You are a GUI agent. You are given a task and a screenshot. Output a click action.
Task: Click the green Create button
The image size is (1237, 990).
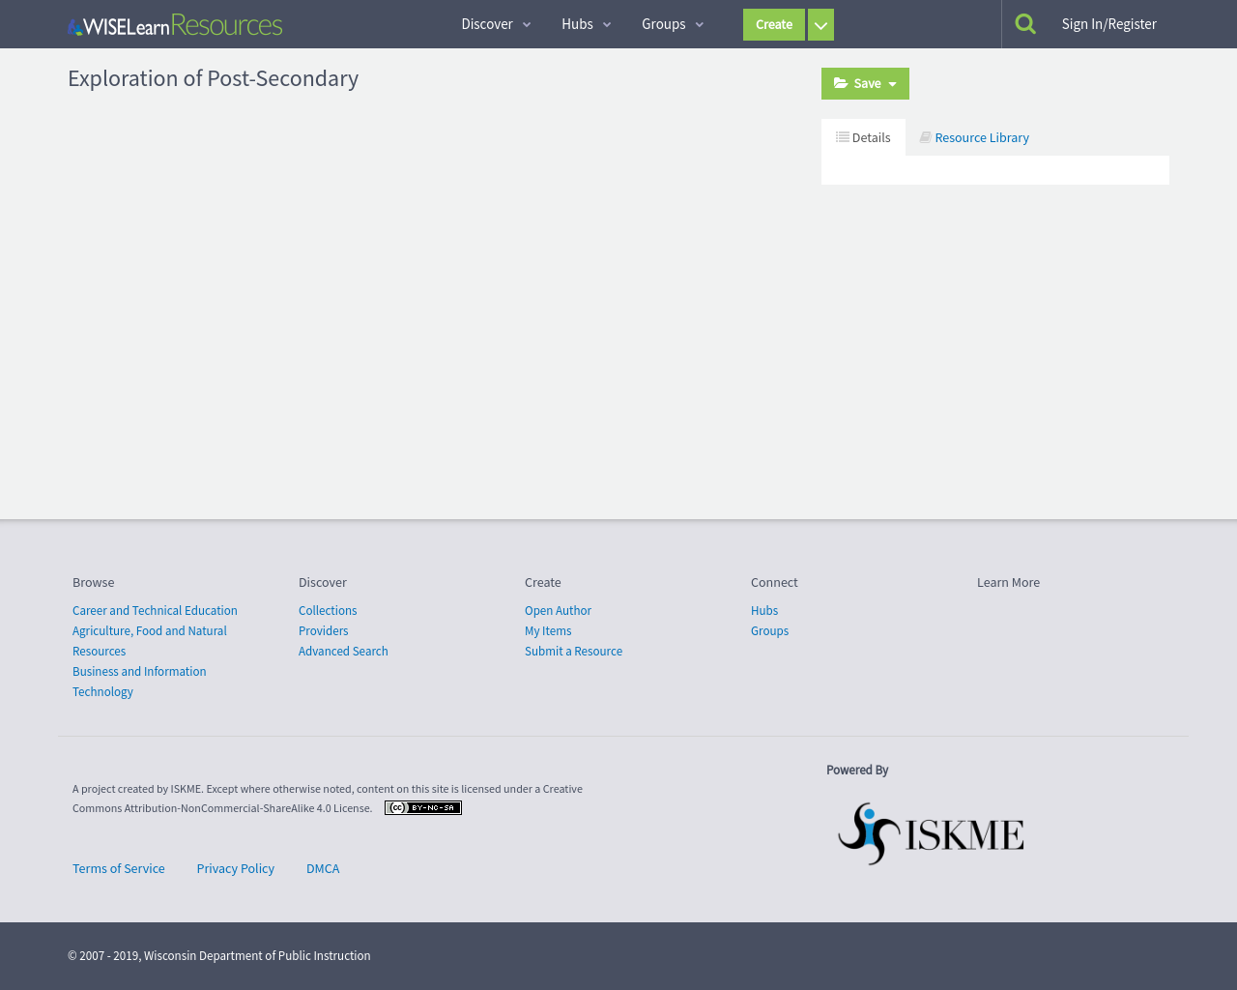point(773,23)
